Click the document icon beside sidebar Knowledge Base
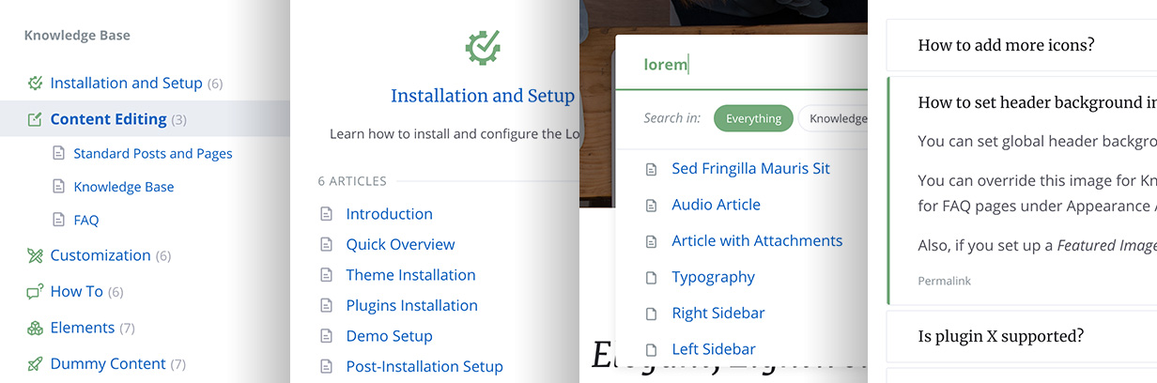This screenshot has width=1157, height=383. pos(59,187)
